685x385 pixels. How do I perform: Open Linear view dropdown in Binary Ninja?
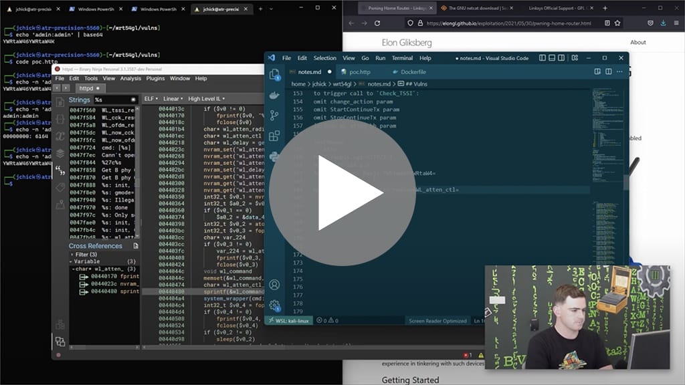tap(173, 99)
